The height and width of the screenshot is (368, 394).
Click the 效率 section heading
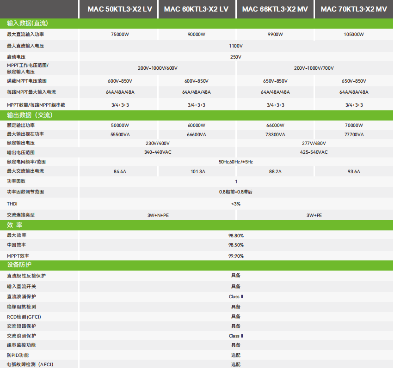15,225
